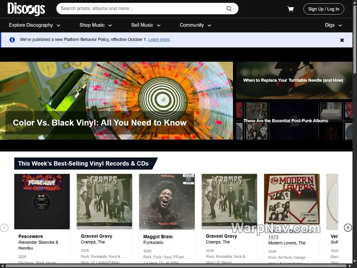Open the Color Vs. Black Vinyl article

click(116, 101)
